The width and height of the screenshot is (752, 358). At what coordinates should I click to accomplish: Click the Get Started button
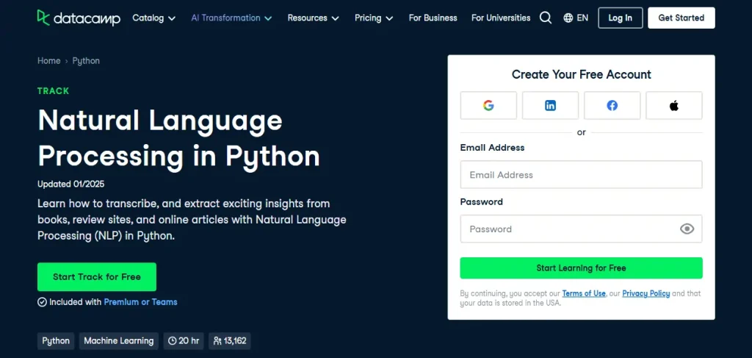coord(681,18)
